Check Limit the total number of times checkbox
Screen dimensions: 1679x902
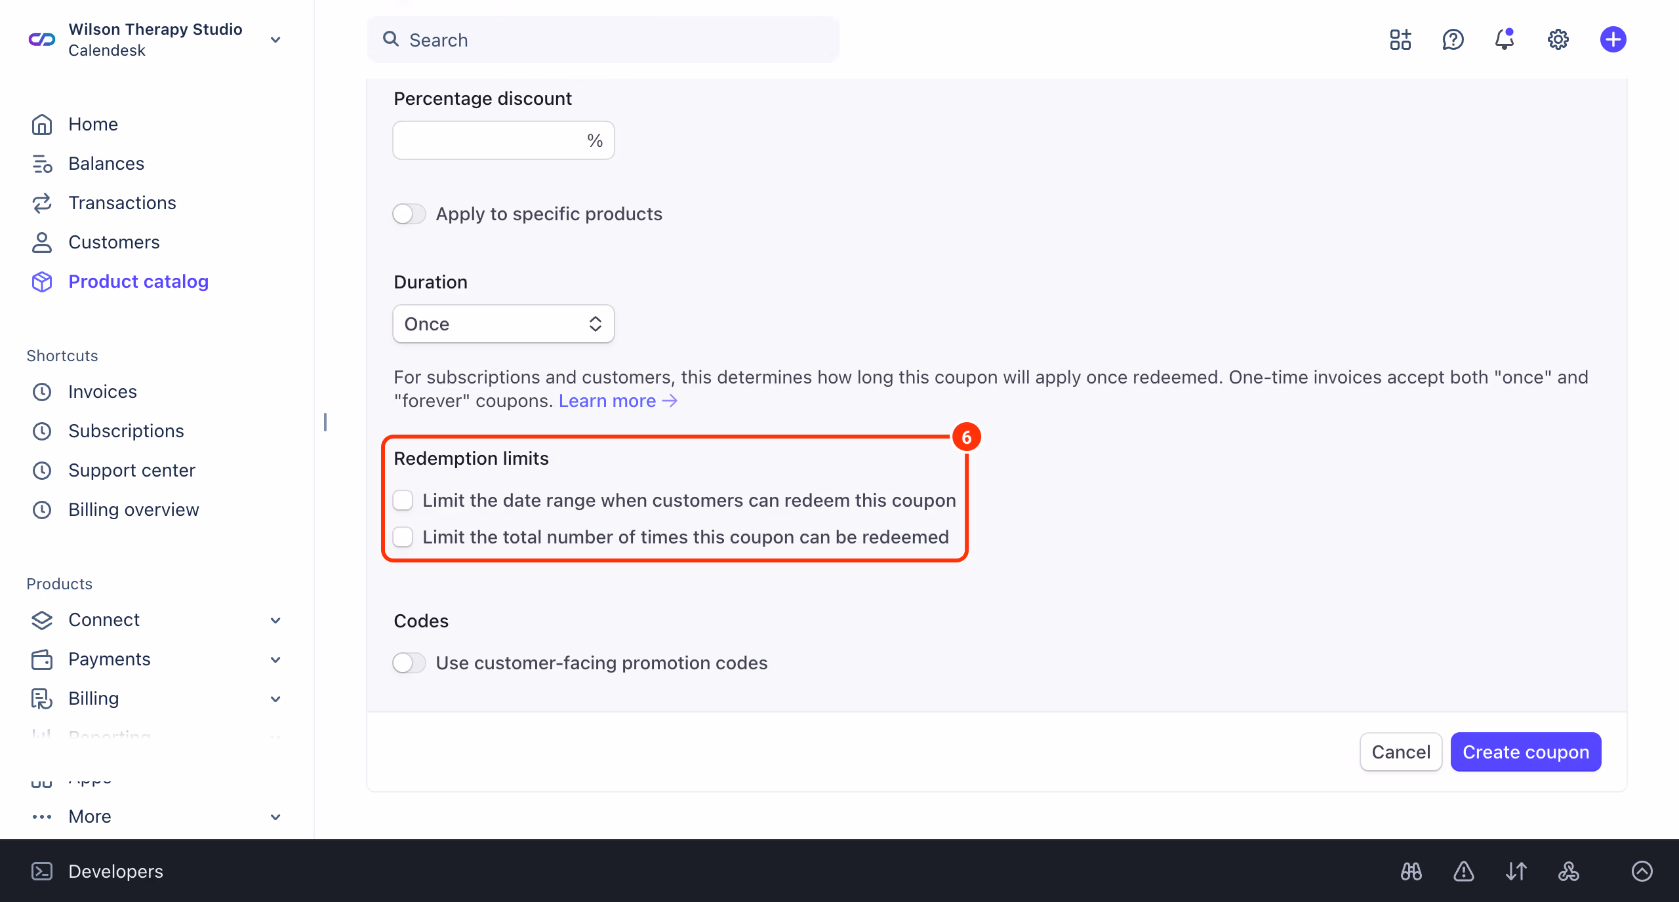(x=403, y=537)
